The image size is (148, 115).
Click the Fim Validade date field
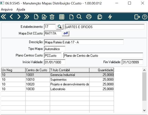132,62
